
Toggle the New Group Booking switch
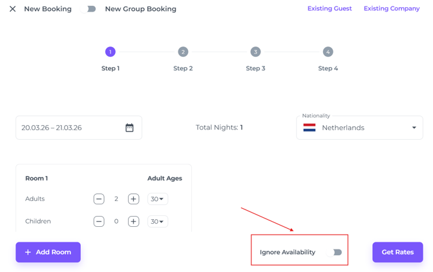(90, 9)
